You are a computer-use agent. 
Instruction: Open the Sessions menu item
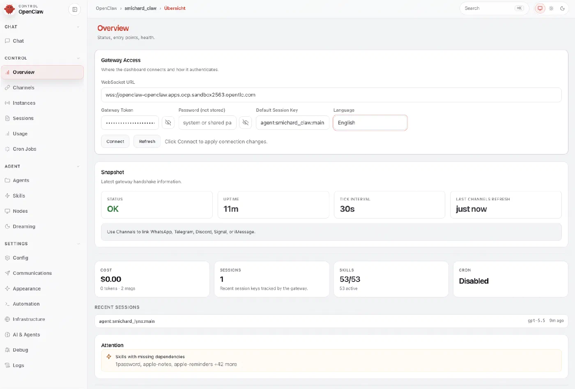point(43,118)
